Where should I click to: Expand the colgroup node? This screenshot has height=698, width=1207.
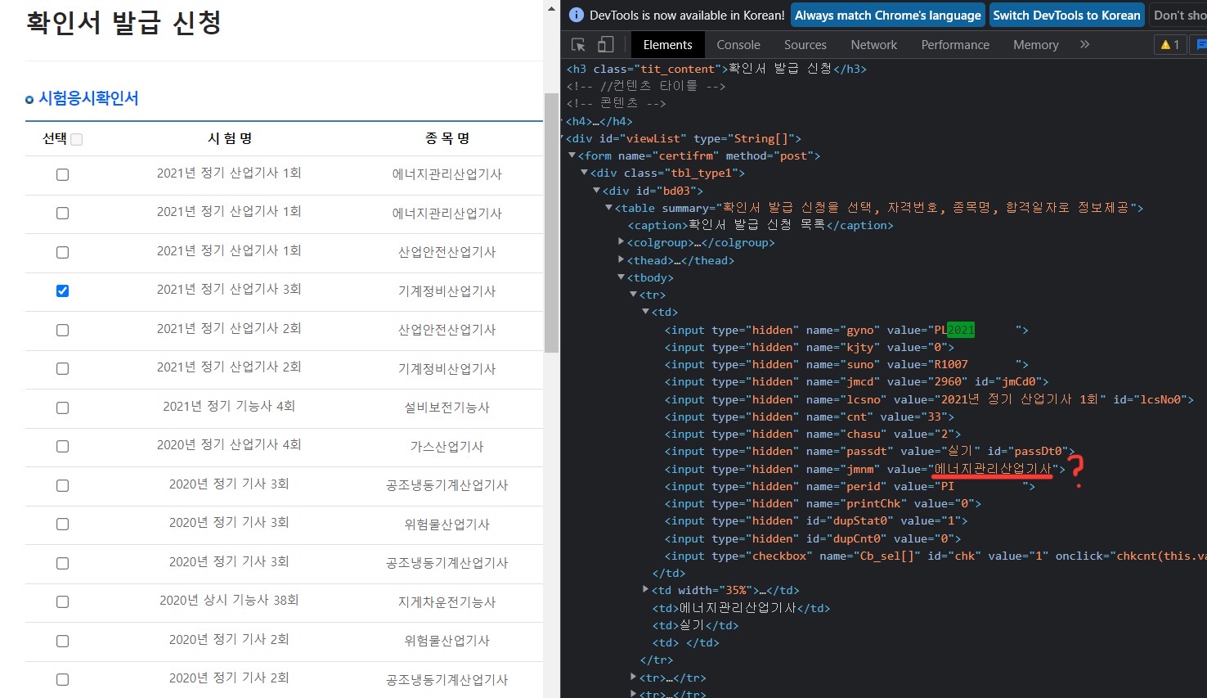621,242
